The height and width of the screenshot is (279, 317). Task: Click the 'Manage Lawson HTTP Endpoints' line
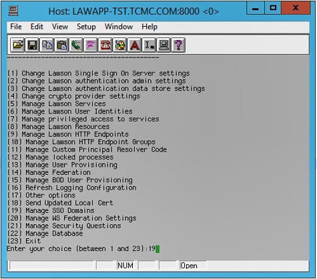[x=67, y=134]
